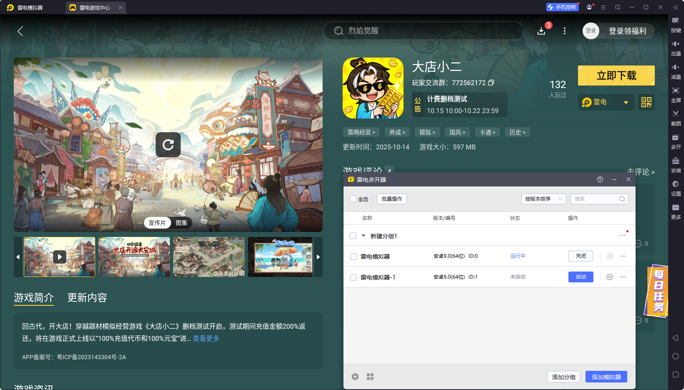684x390 pixels.
Task: Click 加量 volume up in sidebar
Action: [676, 48]
